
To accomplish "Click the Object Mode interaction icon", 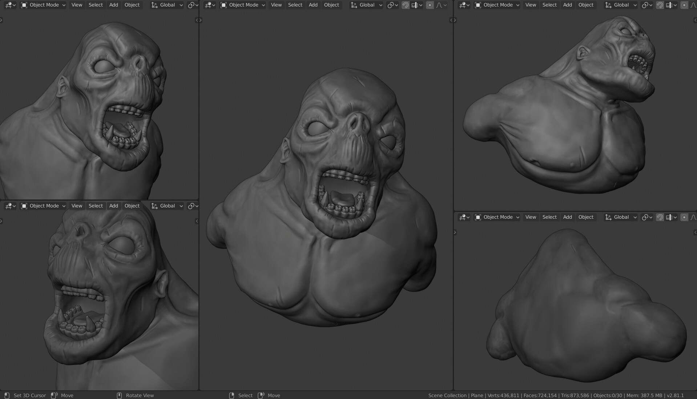I will (24, 5).
